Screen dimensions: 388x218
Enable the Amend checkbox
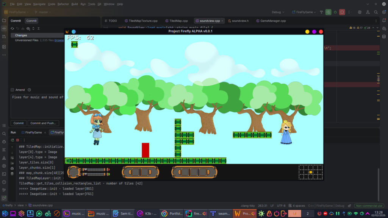pos(13,90)
